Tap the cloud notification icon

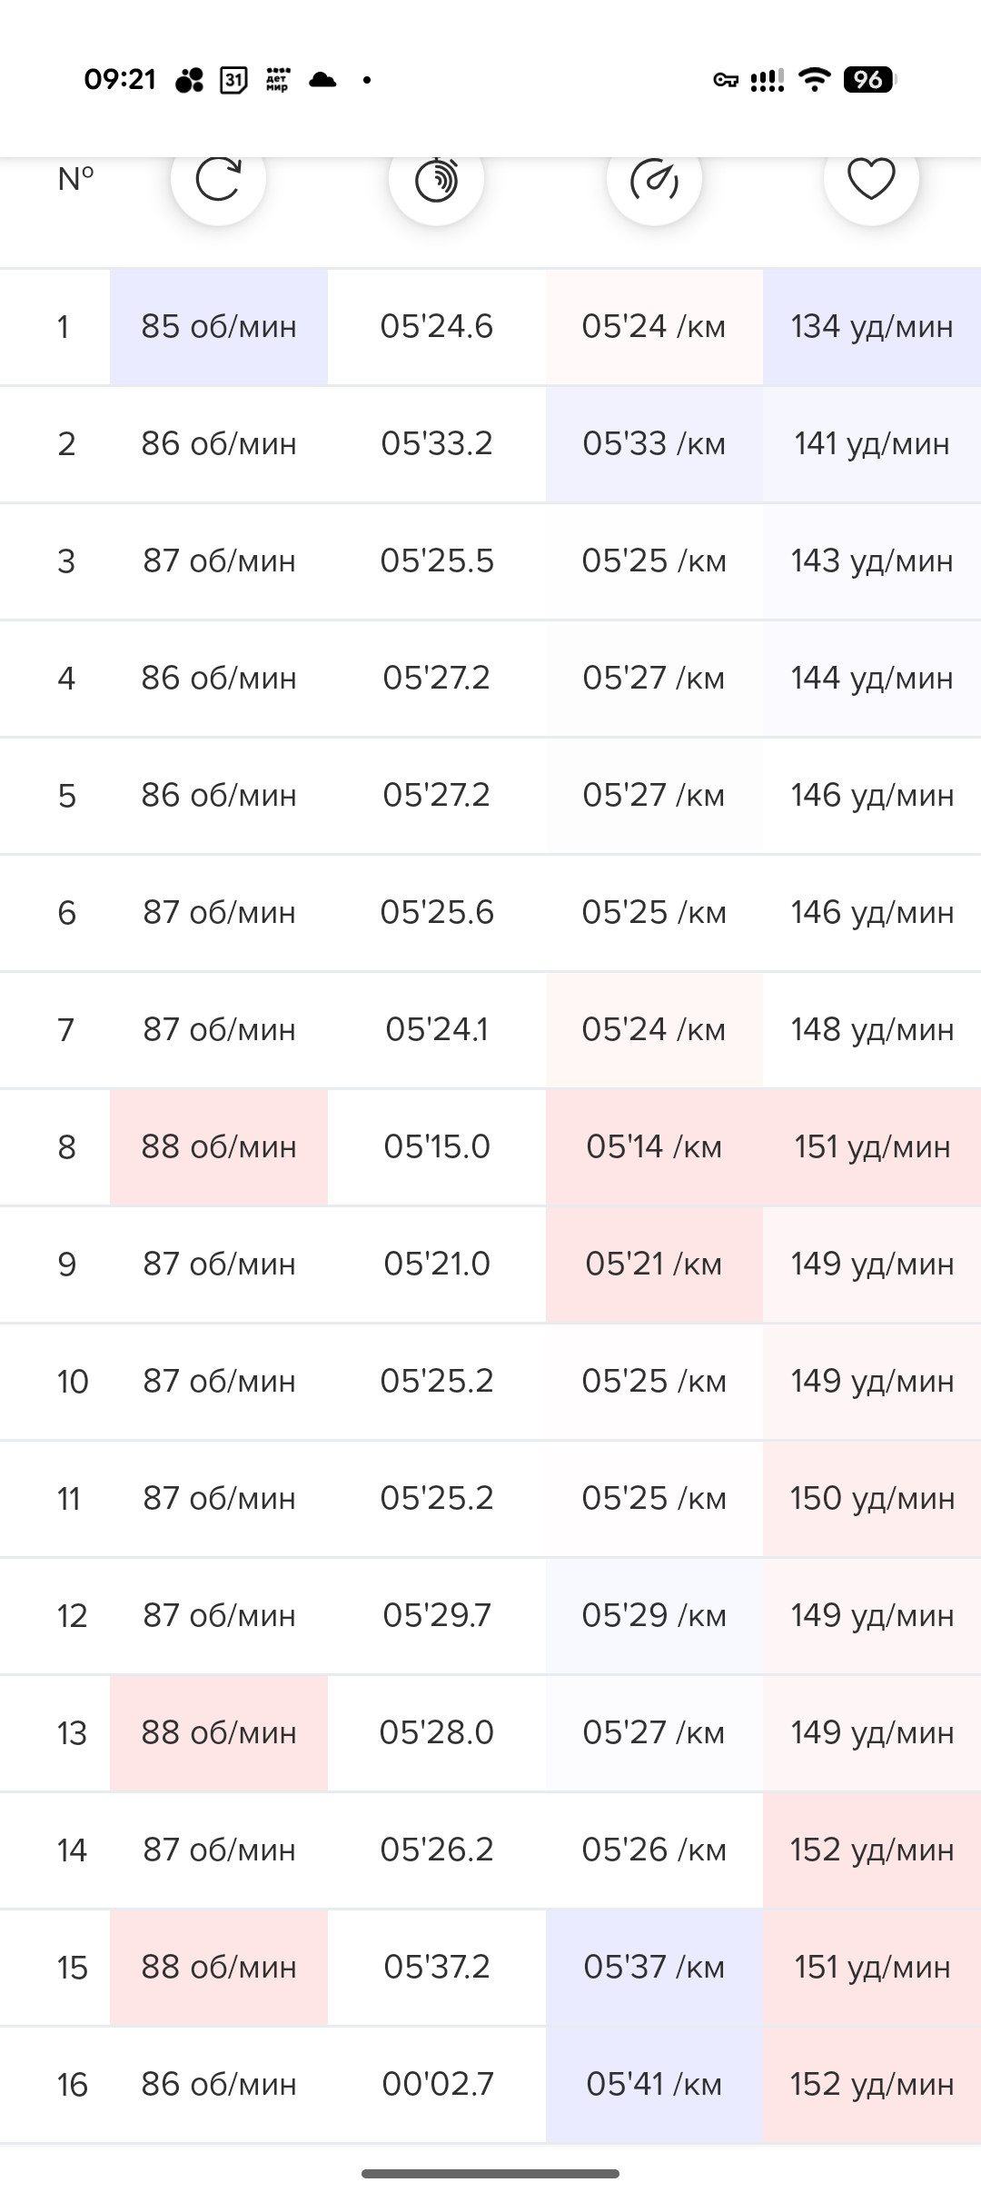(x=322, y=80)
